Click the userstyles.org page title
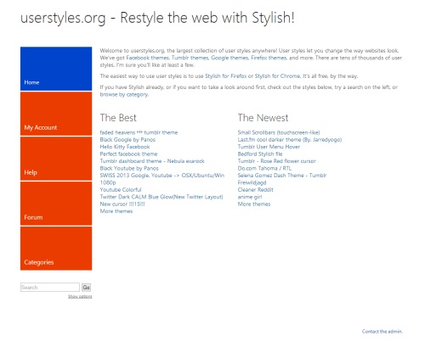 point(157,18)
